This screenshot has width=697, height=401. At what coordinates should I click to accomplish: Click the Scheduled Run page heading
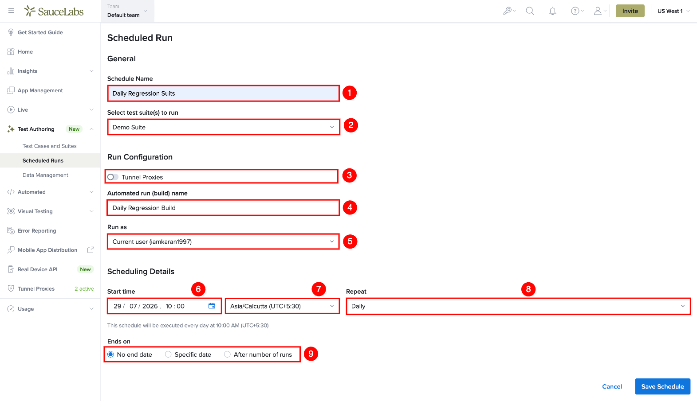[140, 38]
